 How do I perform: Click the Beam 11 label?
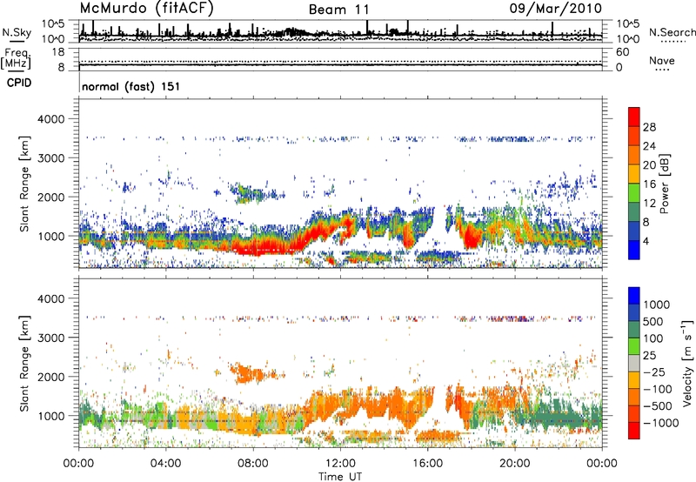pos(339,10)
